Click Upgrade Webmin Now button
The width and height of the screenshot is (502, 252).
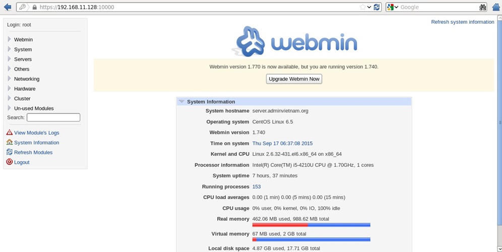click(x=294, y=79)
